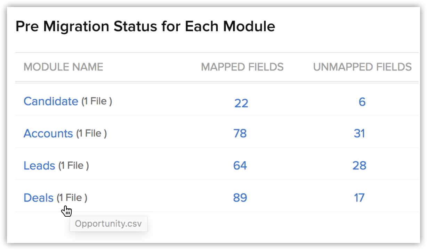The height and width of the screenshot is (250, 427).
Task: Click the Deals (1 File) label
Action: pos(72,198)
